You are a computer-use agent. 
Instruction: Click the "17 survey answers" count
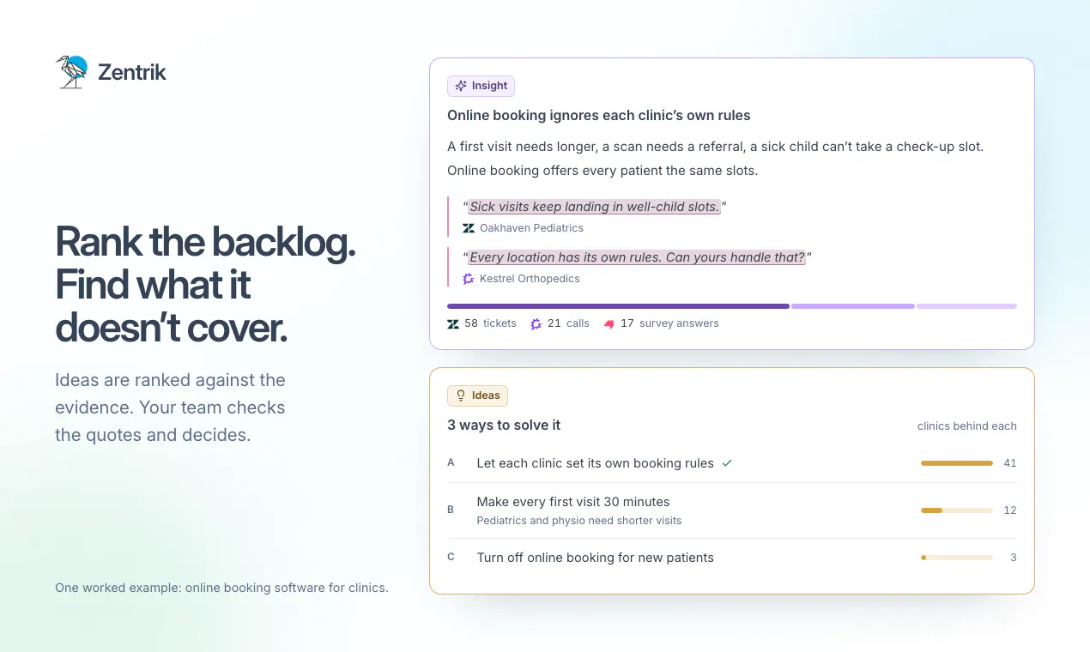click(669, 323)
